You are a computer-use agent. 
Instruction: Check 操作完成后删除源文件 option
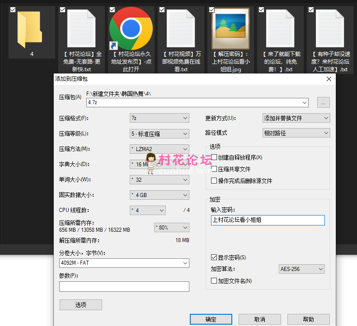[x=214, y=181]
